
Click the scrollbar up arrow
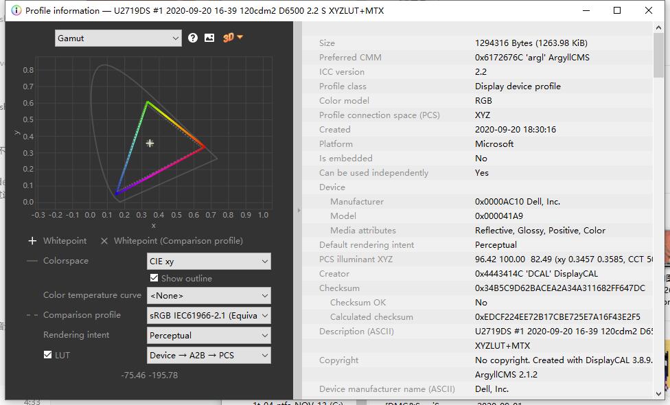pyautogui.click(x=658, y=27)
